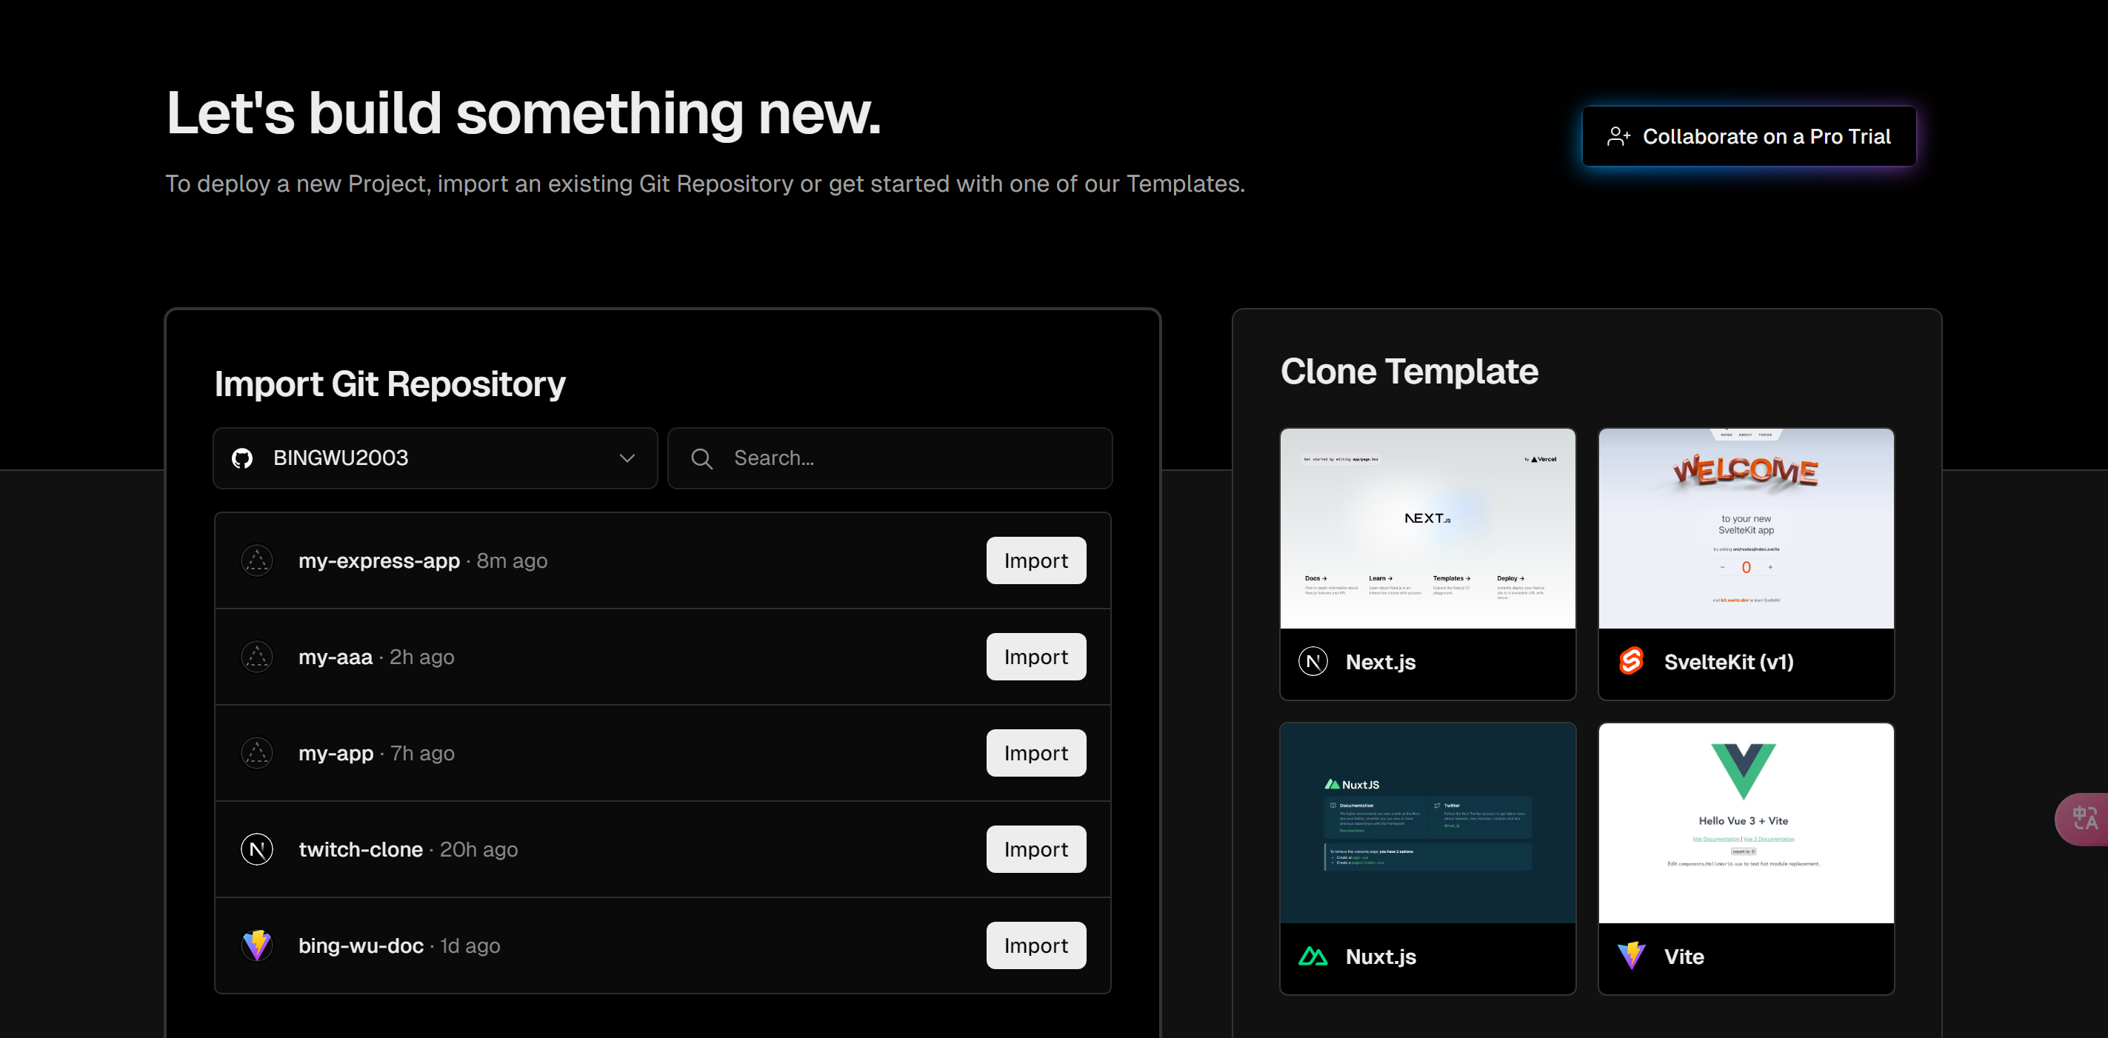Click the GitHub icon in account selector

pos(242,458)
